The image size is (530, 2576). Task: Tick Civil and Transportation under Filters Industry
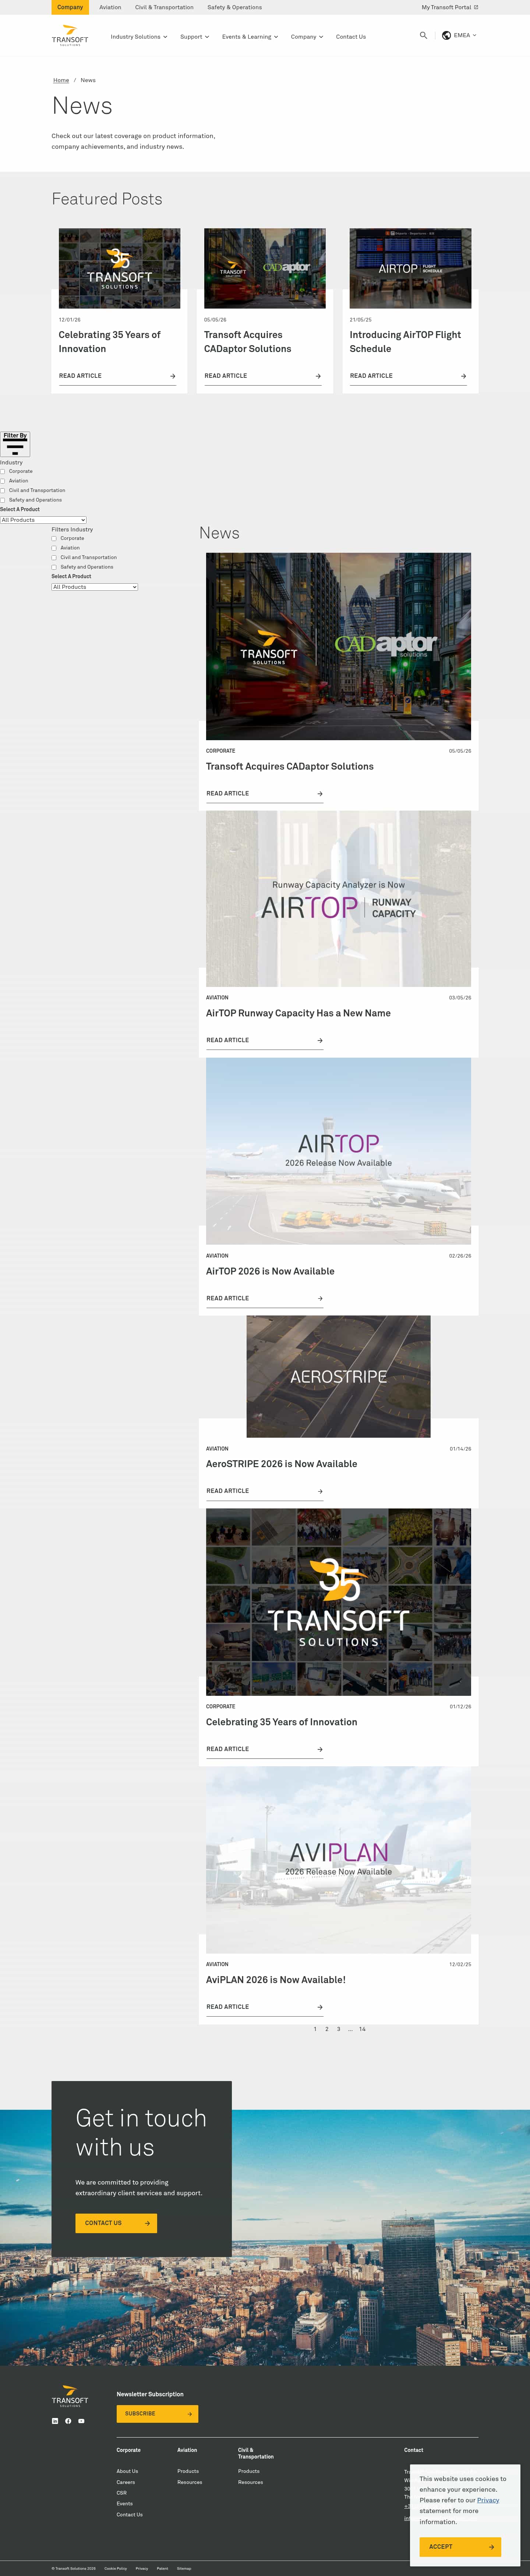click(x=54, y=558)
